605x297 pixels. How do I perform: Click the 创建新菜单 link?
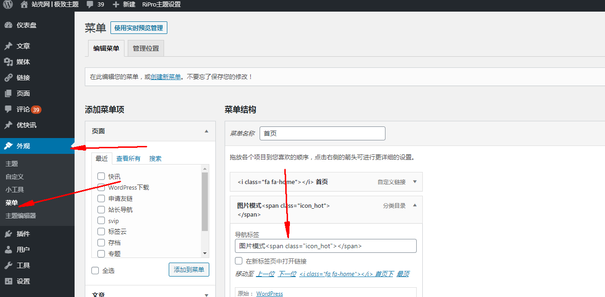[166, 77]
